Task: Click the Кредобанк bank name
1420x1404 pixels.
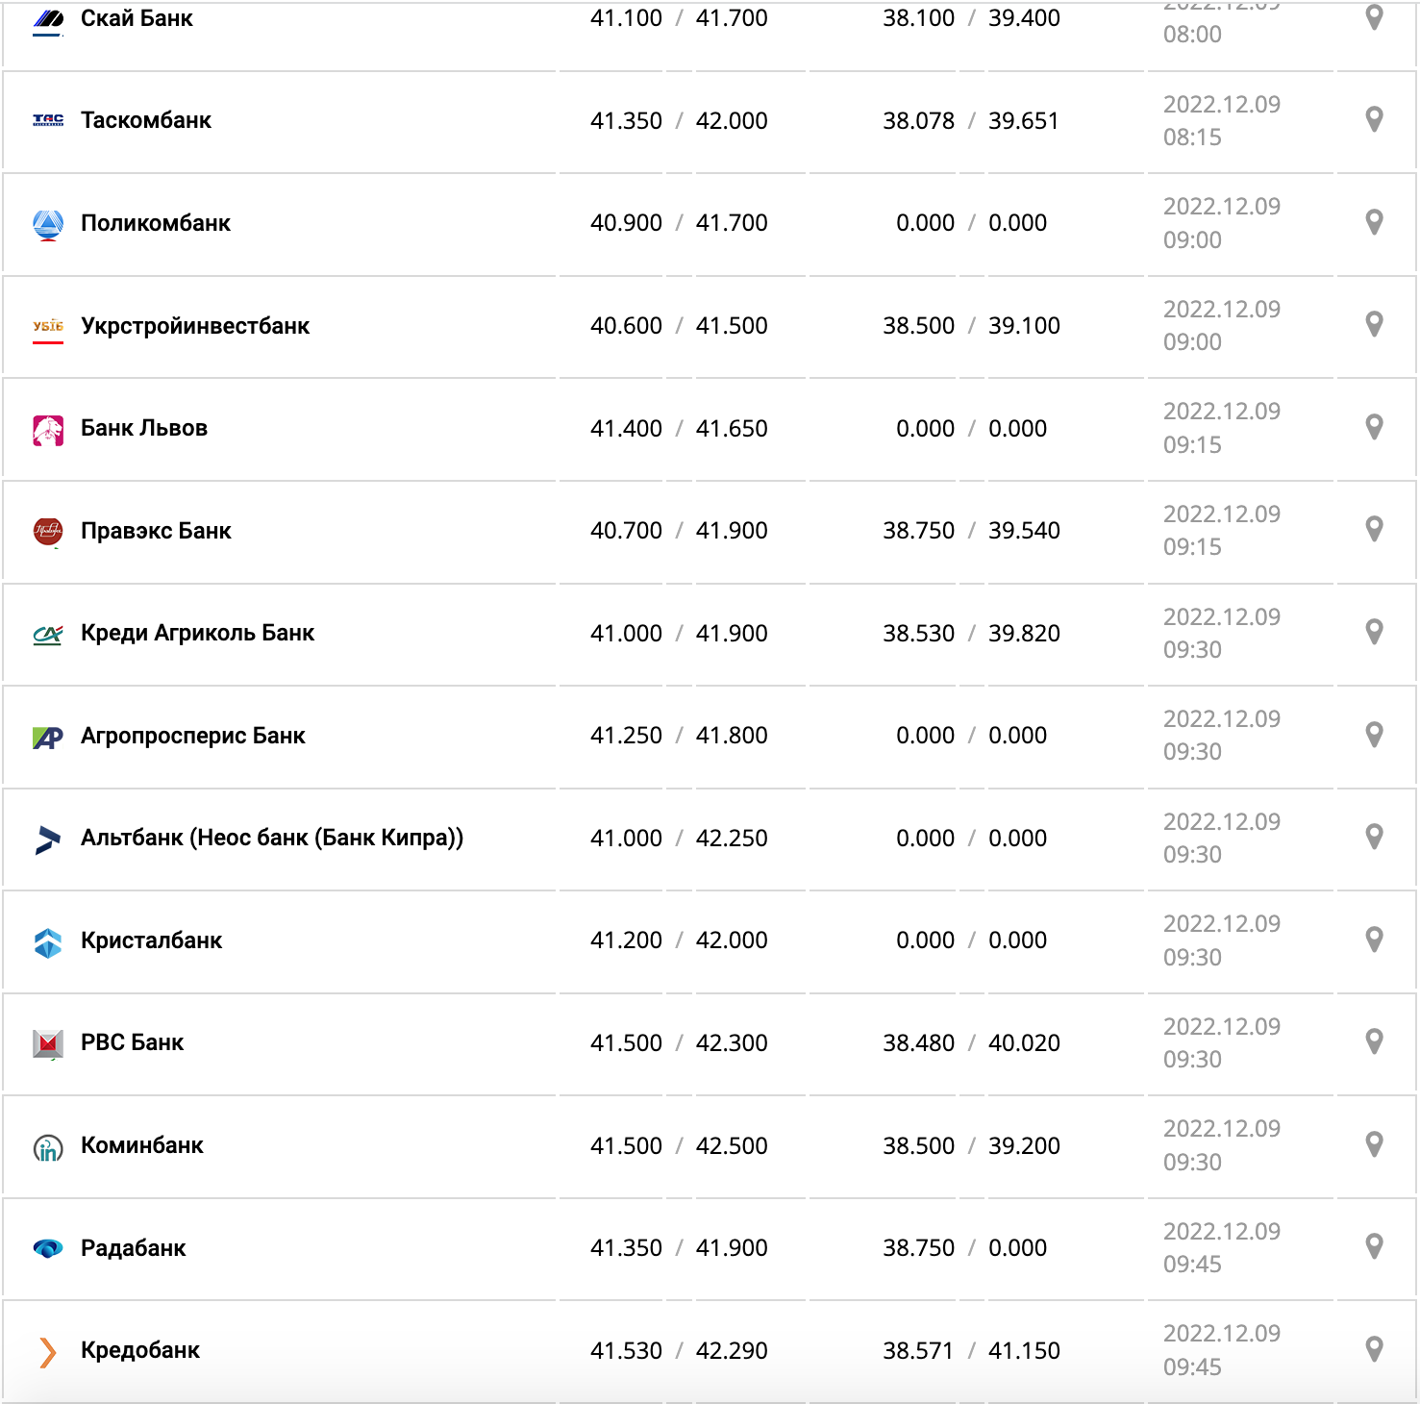Action: point(140,1350)
